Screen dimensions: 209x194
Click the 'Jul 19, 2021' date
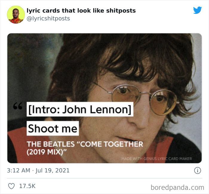52,170
